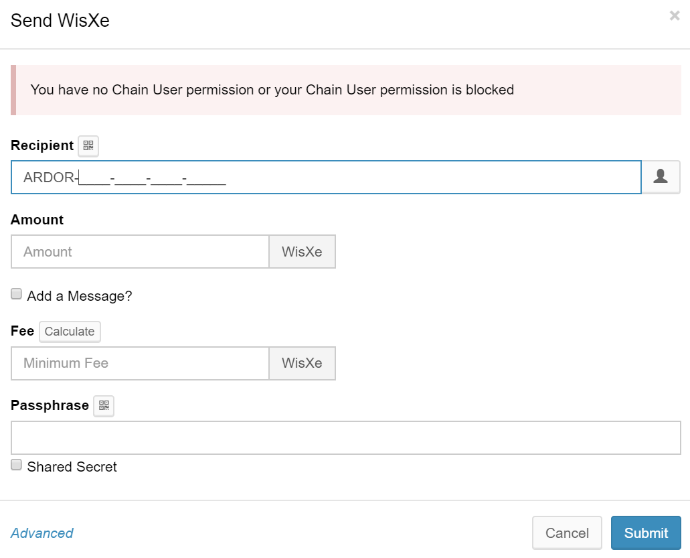Select the Minimum Fee input field
This screenshot has height=558, width=690.
coord(140,363)
